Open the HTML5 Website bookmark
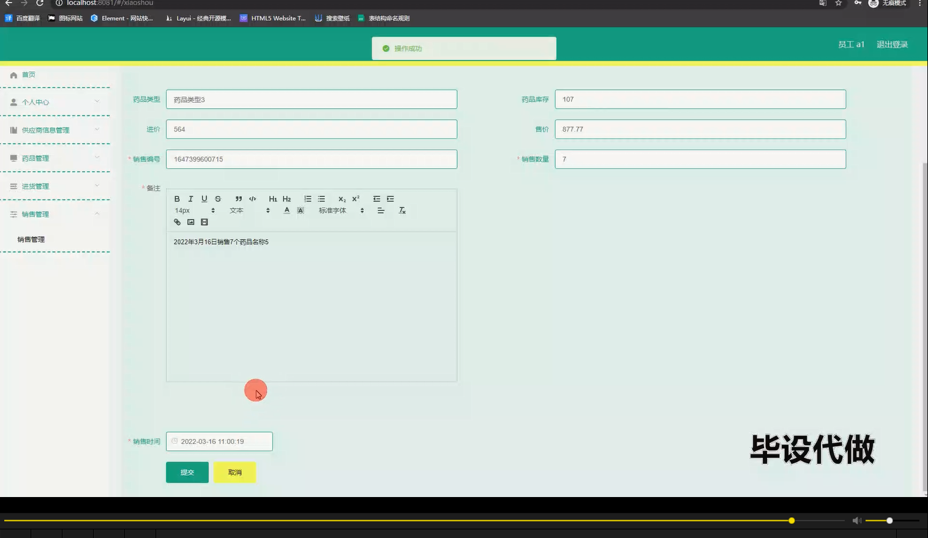This screenshot has height=538, width=928. (x=273, y=18)
